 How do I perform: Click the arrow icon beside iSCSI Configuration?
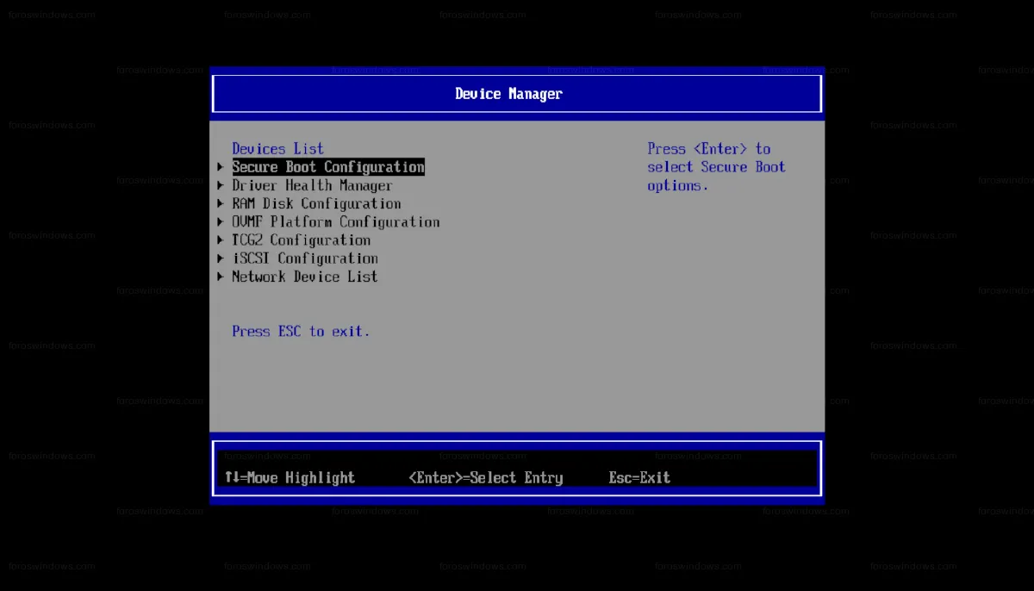click(x=221, y=258)
